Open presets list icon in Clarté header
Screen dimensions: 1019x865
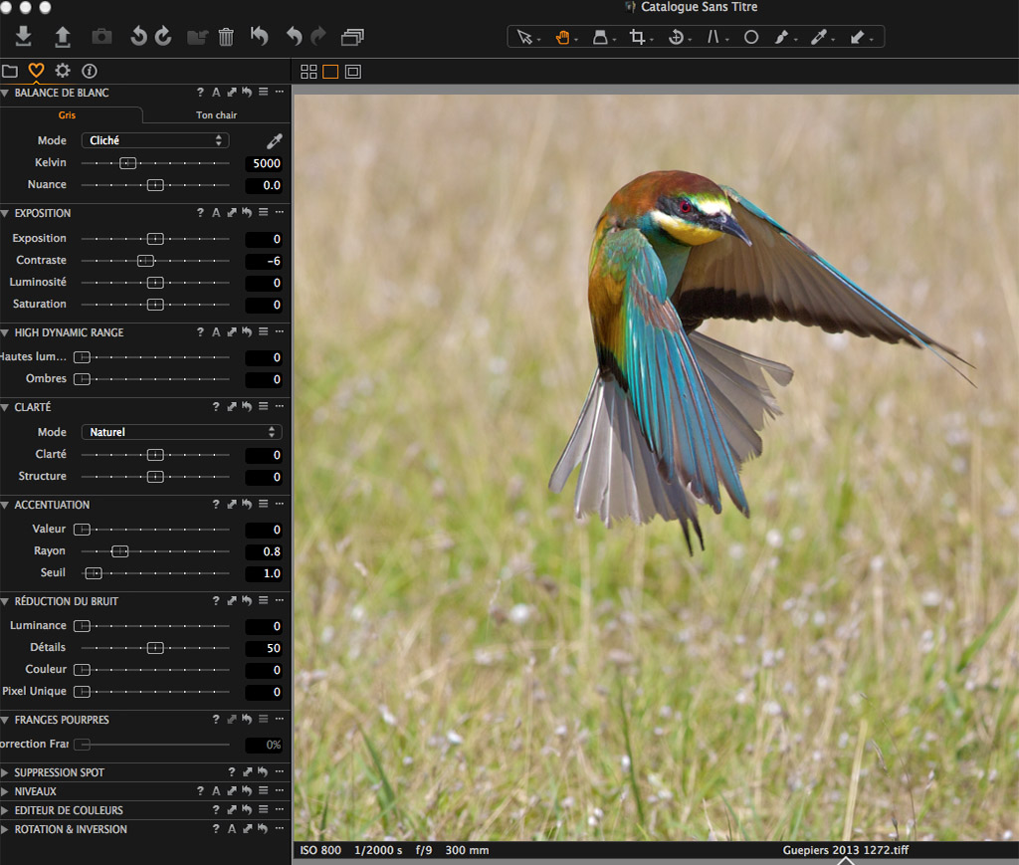263,406
